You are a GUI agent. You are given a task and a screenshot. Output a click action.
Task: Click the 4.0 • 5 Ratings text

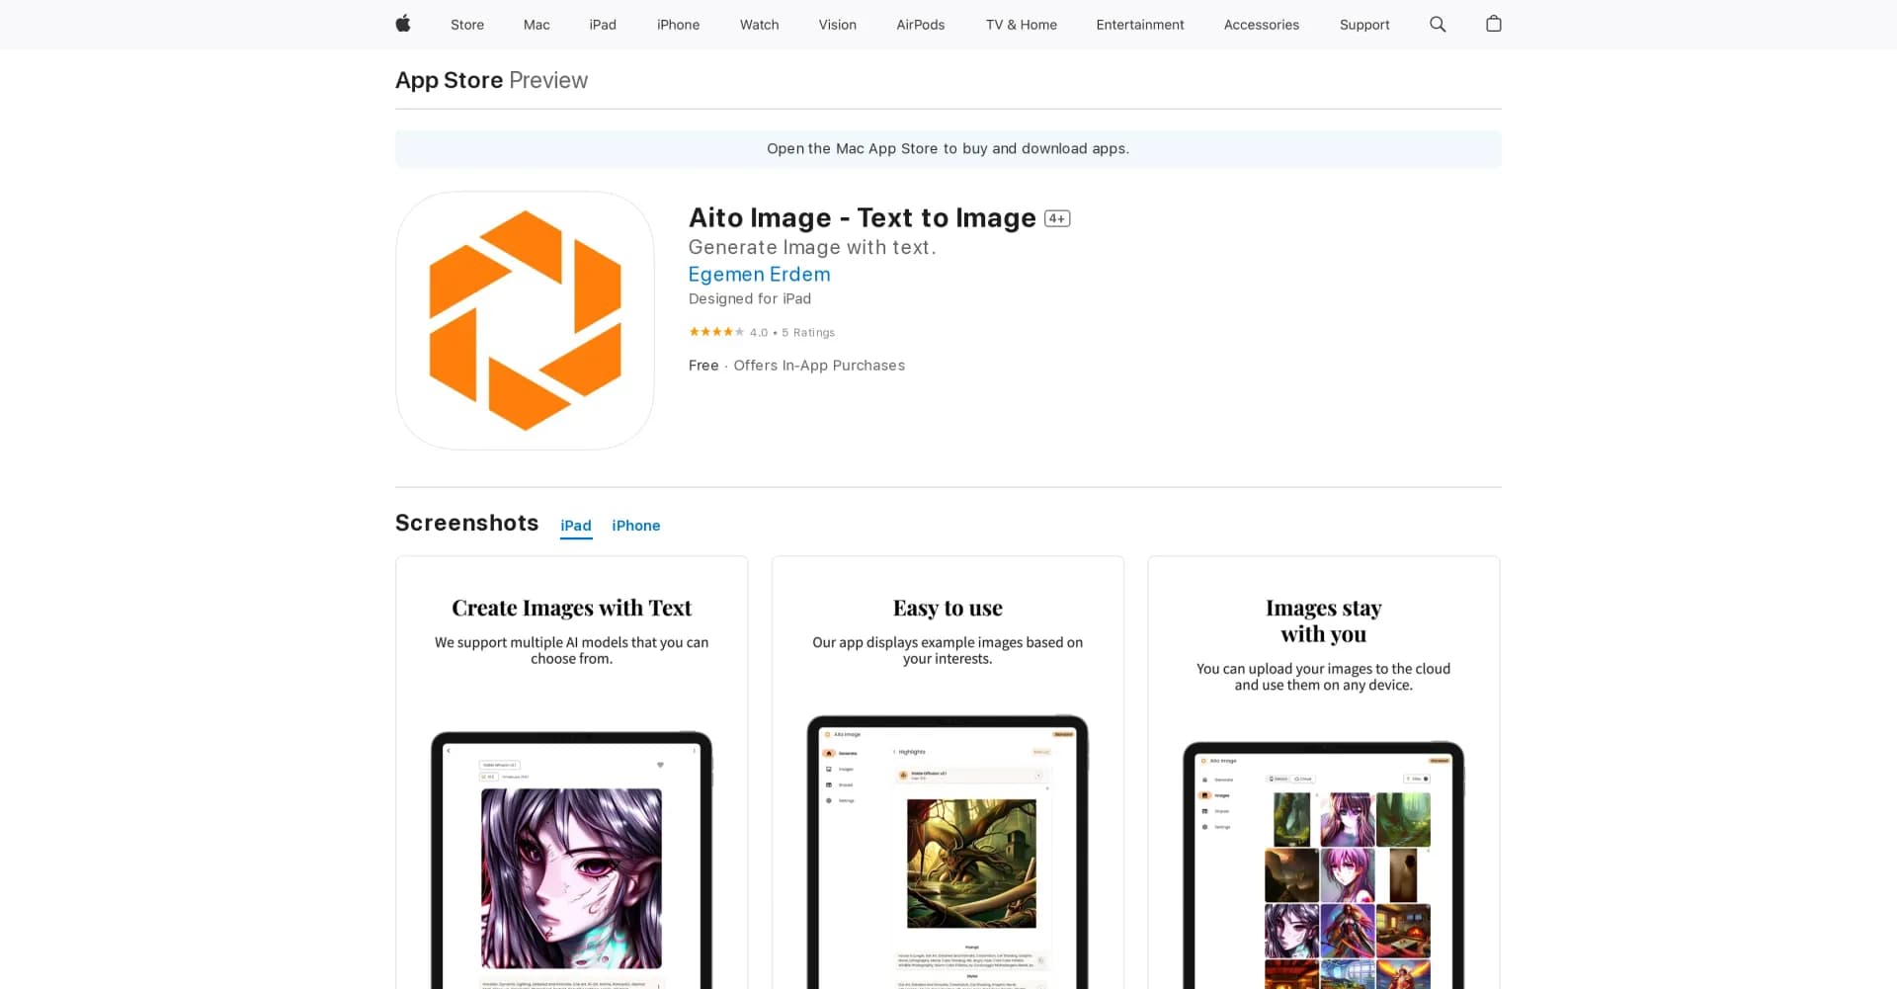(791, 333)
